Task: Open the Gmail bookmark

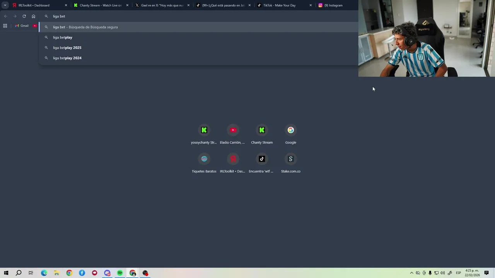Action: [22, 26]
